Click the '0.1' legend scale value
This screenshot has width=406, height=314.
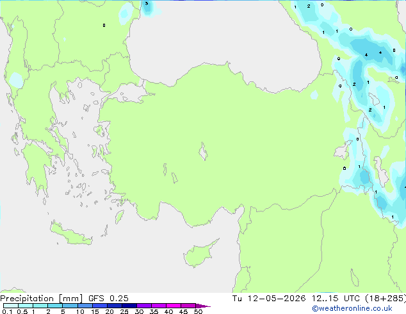click(7, 311)
